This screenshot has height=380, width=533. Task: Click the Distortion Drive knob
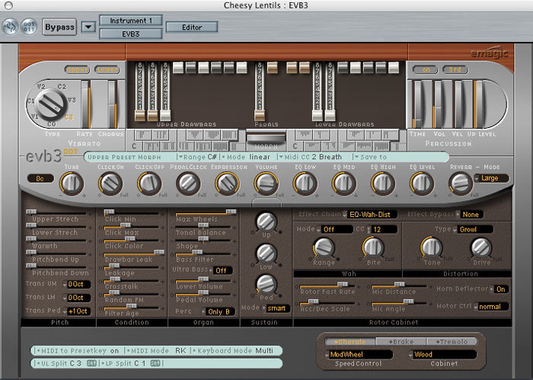pyautogui.click(x=481, y=247)
